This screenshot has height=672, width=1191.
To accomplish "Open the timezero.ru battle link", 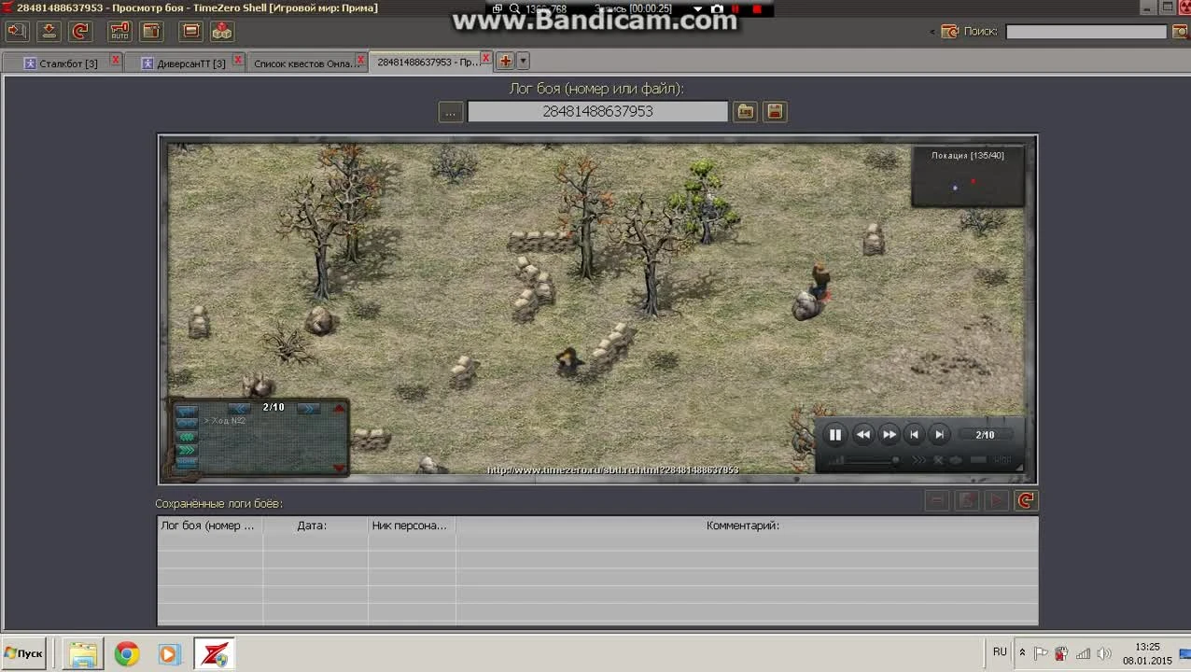I will (x=613, y=469).
